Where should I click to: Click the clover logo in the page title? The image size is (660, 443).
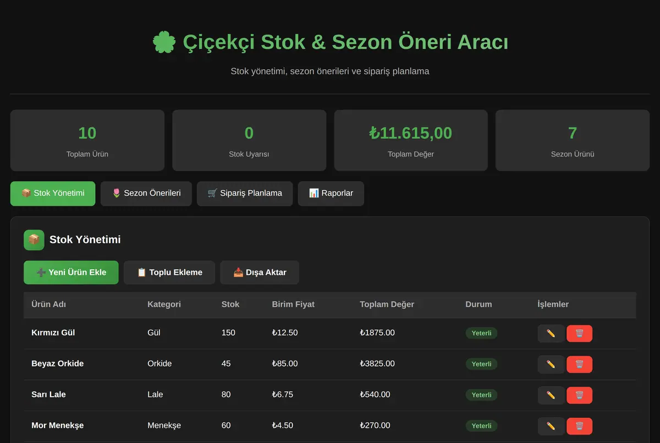(164, 42)
